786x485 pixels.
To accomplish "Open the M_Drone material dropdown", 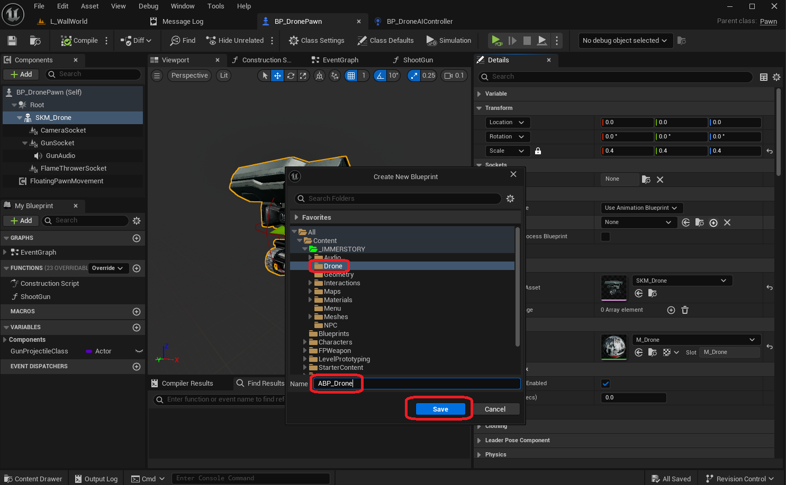I will coord(697,340).
